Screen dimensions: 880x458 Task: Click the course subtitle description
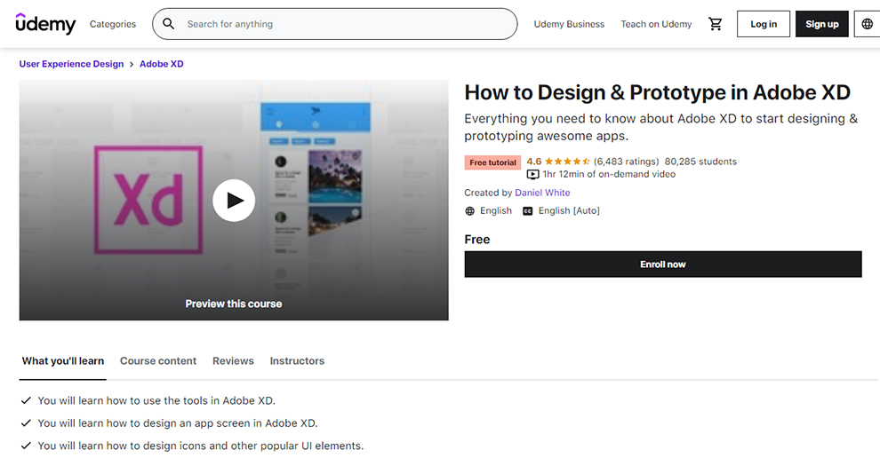pyautogui.click(x=661, y=127)
